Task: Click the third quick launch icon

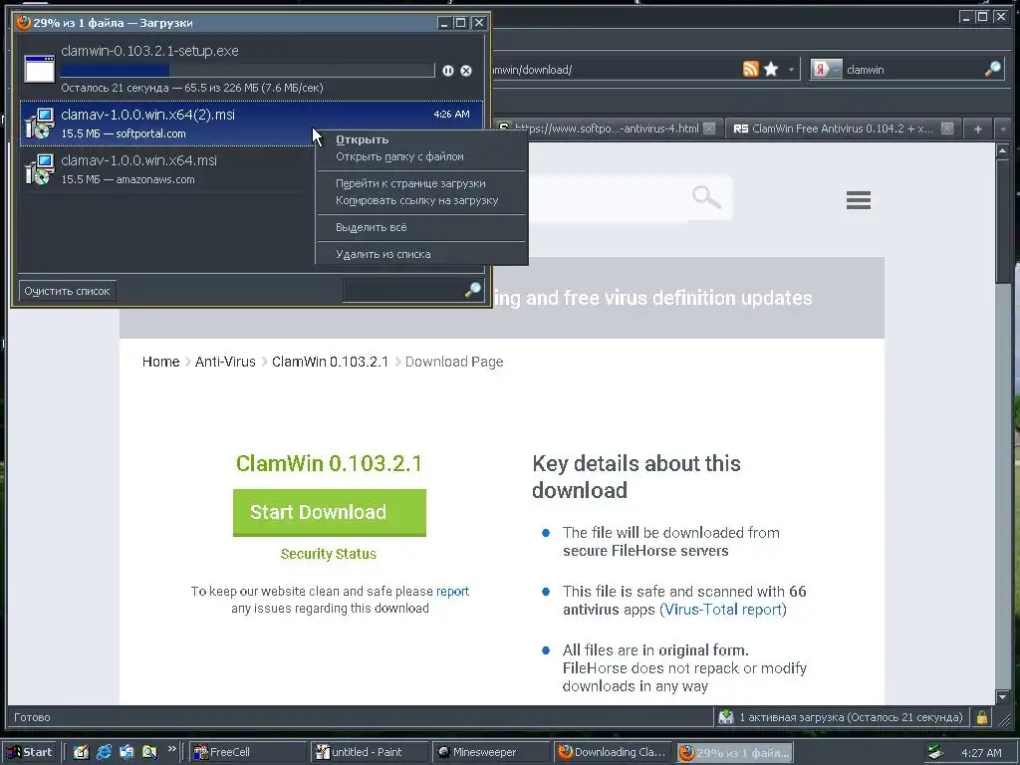Action: [x=127, y=752]
